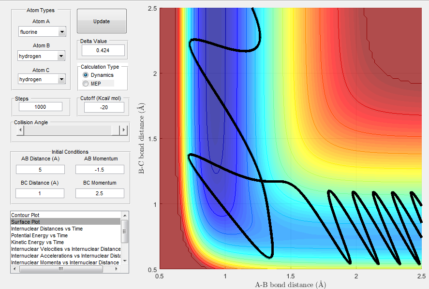Click the plot list horizontal scrollbar thumb
429x289 pixels.
point(61,269)
